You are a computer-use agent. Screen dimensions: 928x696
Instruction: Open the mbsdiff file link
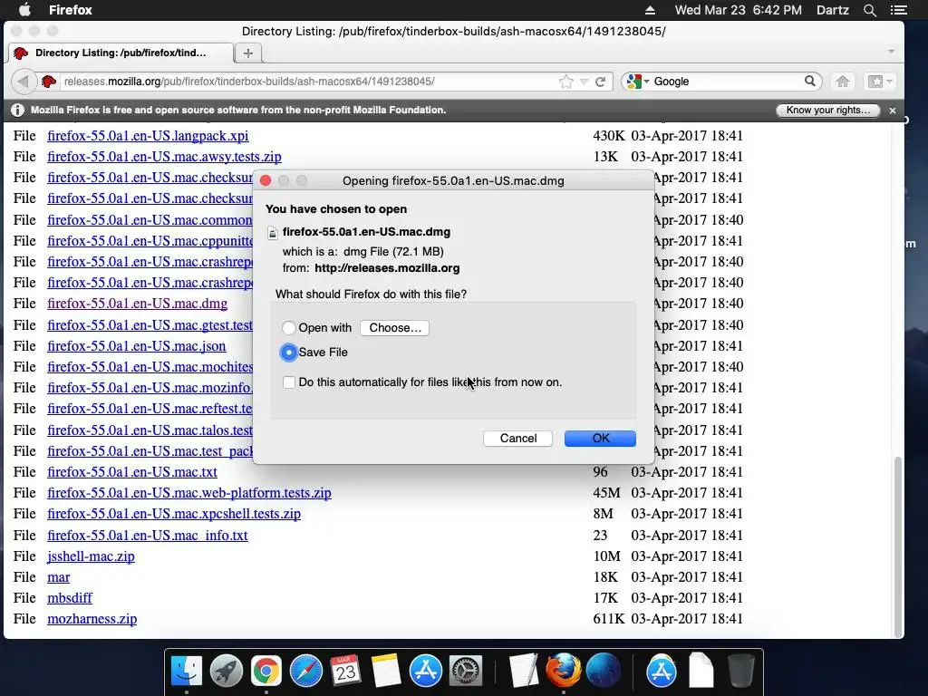tap(70, 598)
